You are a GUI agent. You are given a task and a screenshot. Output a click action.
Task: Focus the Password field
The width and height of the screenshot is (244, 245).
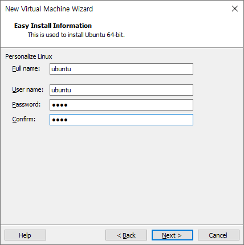tap(121, 105)
